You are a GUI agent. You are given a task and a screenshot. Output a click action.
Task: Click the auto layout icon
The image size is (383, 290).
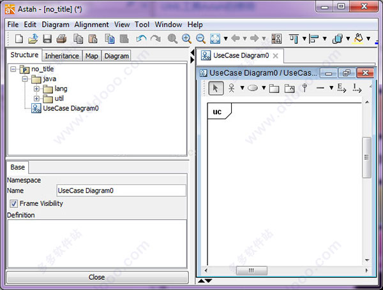point(276,39)
